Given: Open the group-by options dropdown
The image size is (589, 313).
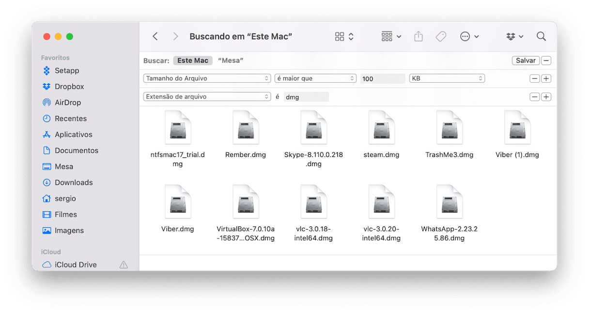Looking at the screenshot, I should 391,36.
